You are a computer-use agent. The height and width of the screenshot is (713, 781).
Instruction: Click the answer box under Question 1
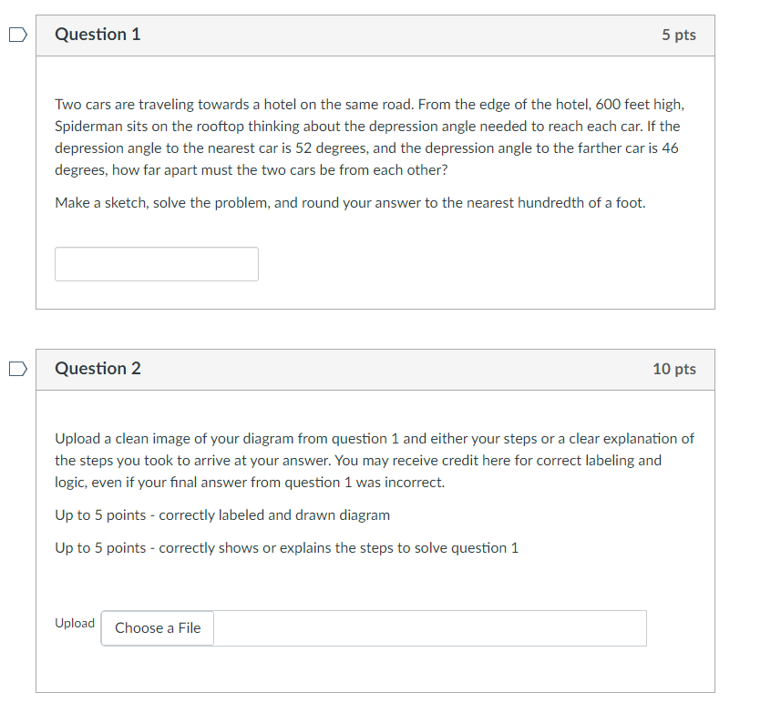(156, 263)
